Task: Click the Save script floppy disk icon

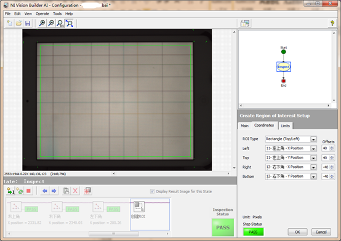Action: [x=28, y=23]
